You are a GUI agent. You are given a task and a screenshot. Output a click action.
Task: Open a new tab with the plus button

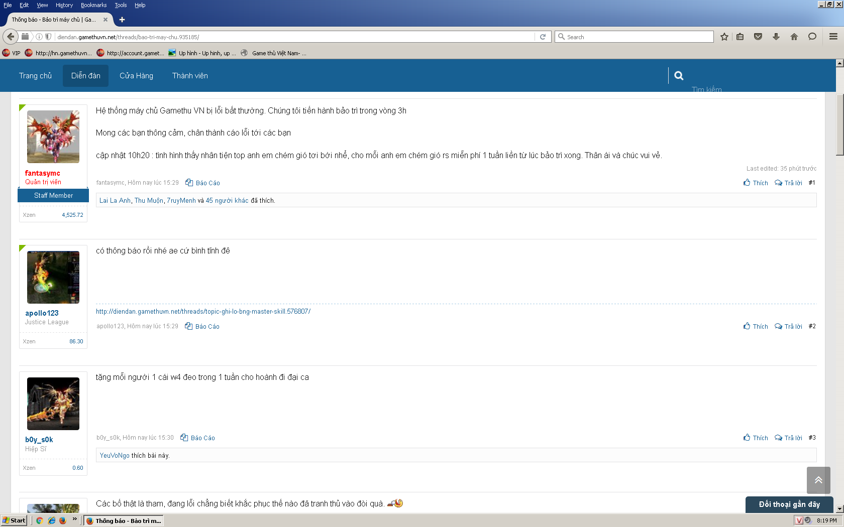tap(122, 20)
